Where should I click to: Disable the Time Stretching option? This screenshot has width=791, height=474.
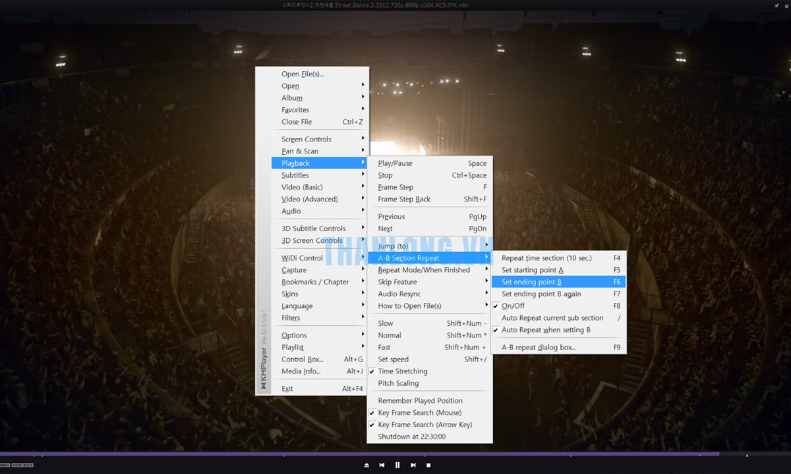click(402, 371)
